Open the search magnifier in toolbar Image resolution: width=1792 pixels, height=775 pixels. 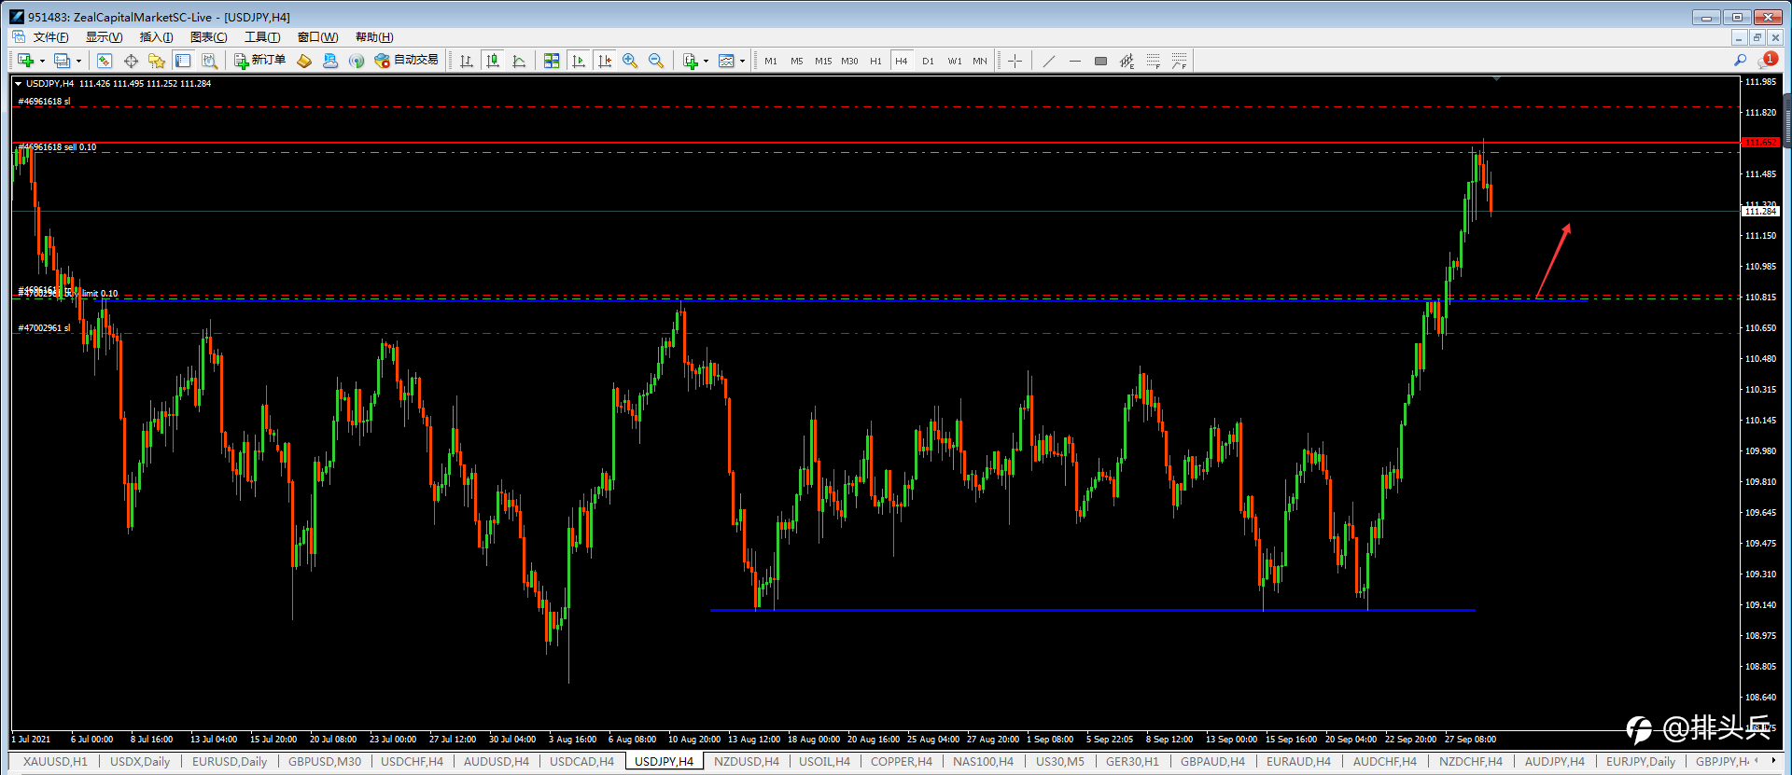(x=1740, y=61)
